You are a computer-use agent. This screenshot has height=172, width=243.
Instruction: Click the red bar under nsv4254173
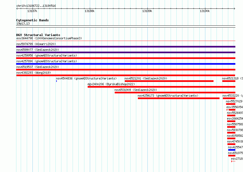(179, 98)
